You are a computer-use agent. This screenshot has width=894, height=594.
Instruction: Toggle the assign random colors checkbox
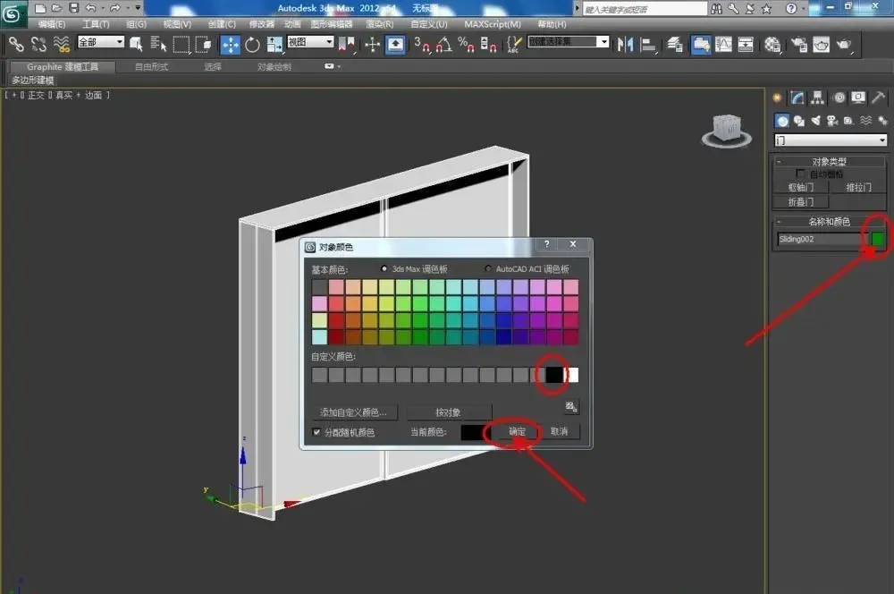point(316,432)
